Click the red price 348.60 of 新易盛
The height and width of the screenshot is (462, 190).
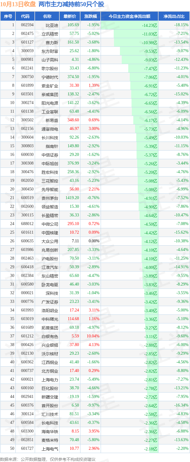tap(73, 120)
